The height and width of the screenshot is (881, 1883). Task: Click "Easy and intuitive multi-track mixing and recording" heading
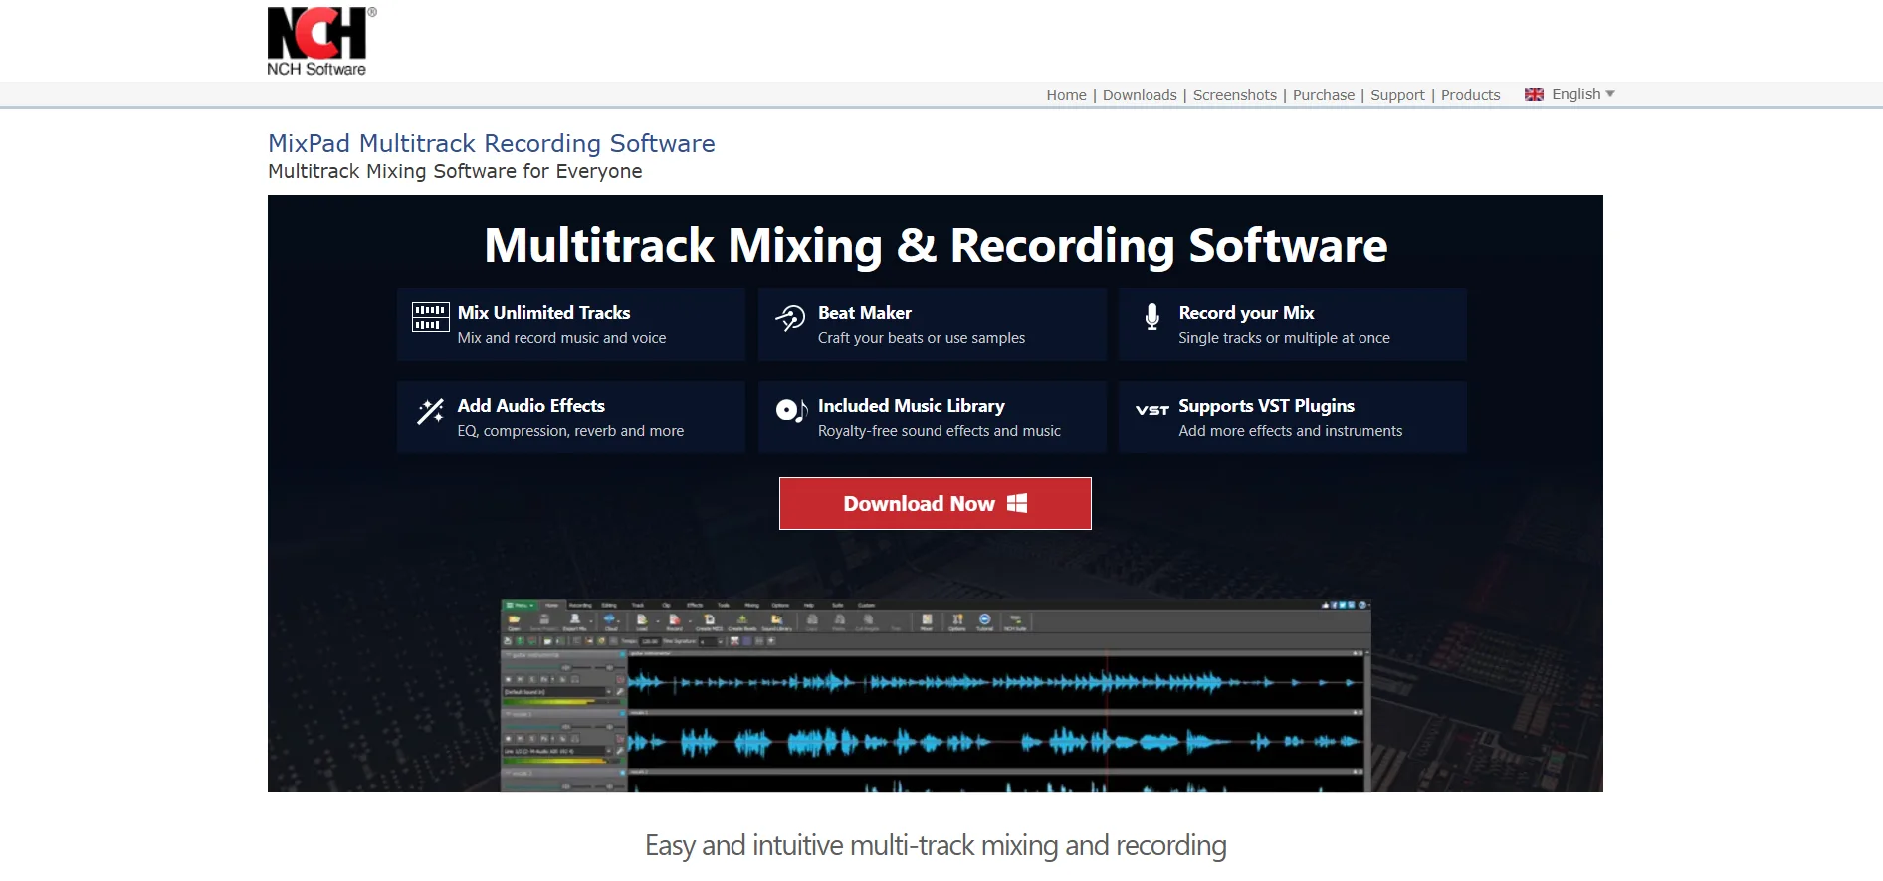coord(936,845)
